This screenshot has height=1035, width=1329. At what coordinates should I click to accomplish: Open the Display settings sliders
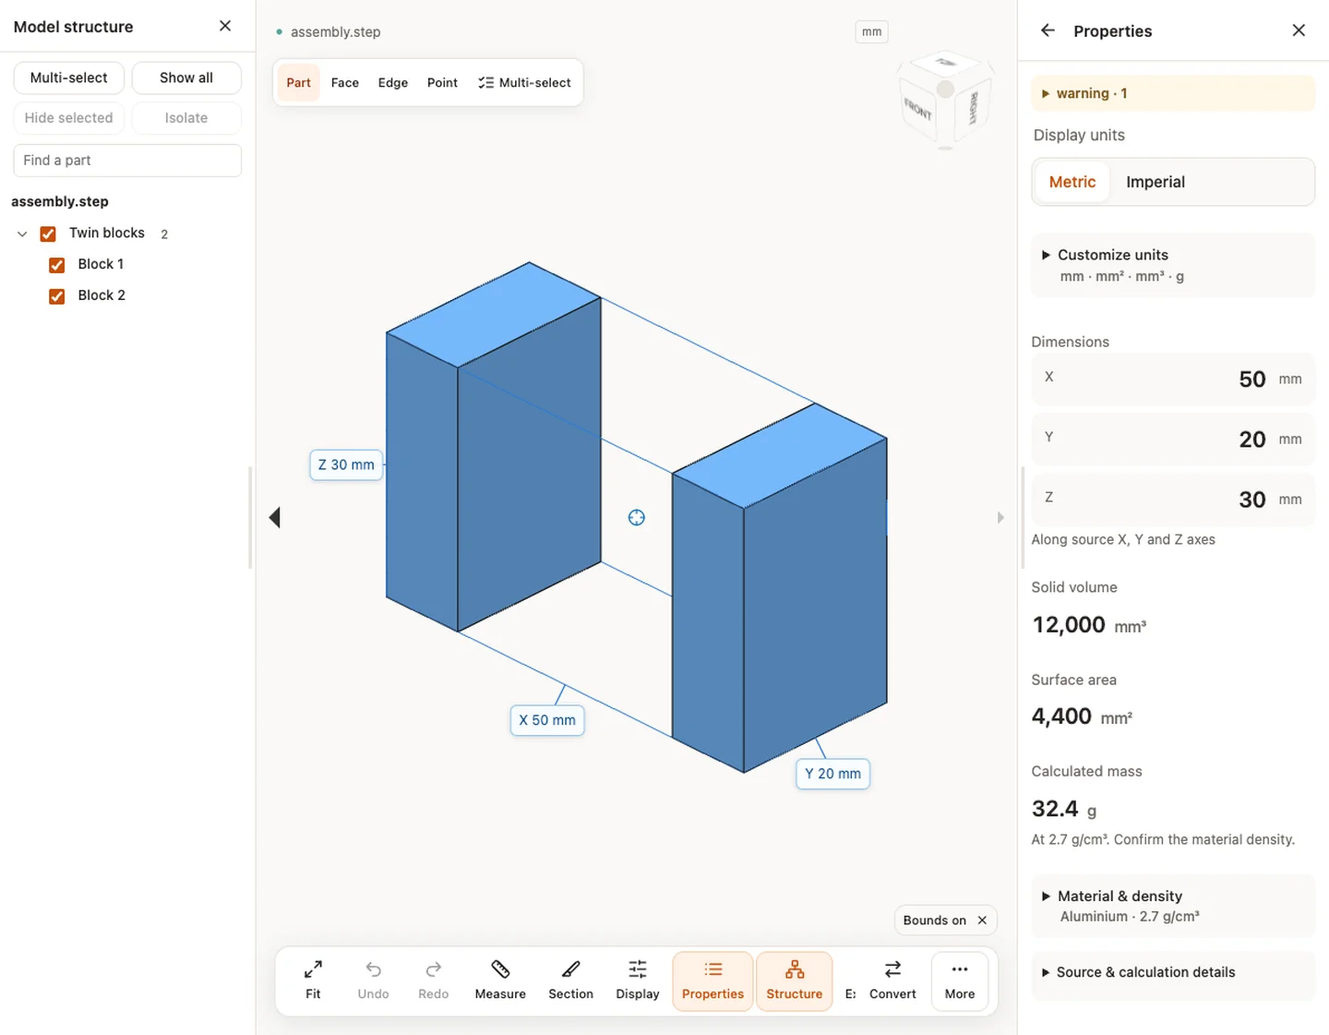(638, 981)
